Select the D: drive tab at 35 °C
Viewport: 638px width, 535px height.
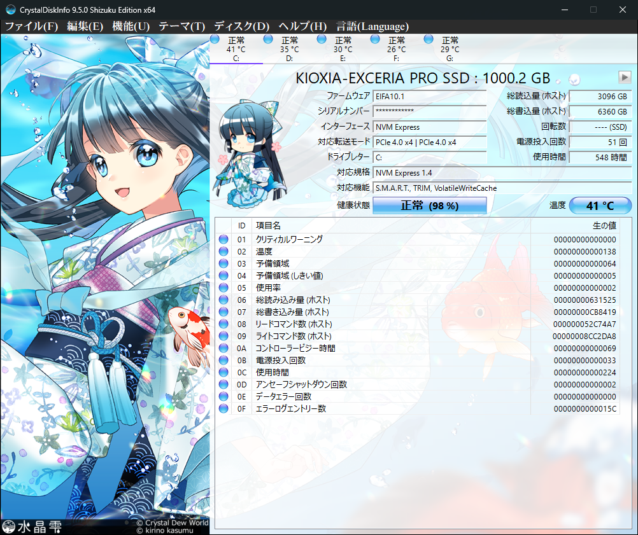pos(289,49)
